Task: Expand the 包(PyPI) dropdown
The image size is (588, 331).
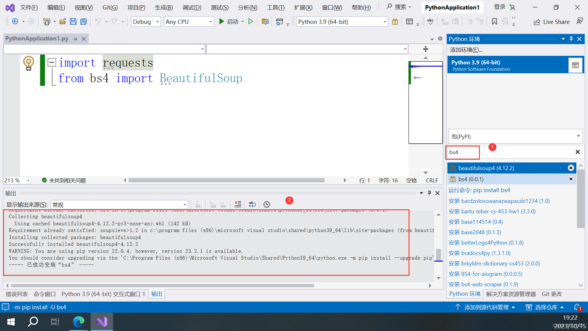Action: click(515, 136)
